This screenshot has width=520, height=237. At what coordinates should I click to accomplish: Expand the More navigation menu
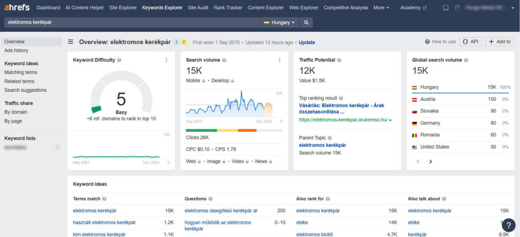pyautogui.click(x=381, y=8)
